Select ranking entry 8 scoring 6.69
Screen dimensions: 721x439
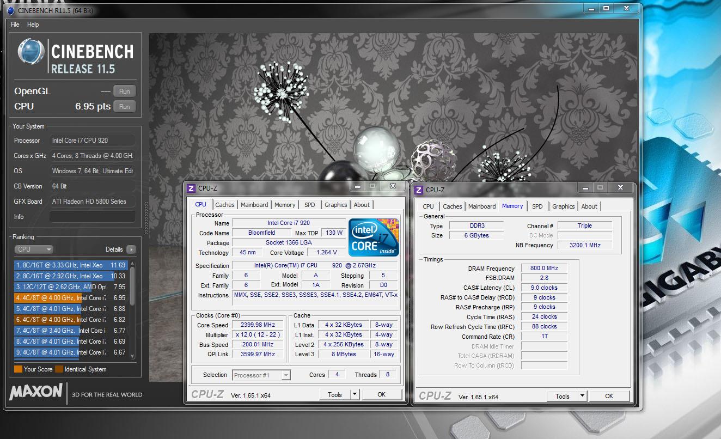click(x=71, y=342)
